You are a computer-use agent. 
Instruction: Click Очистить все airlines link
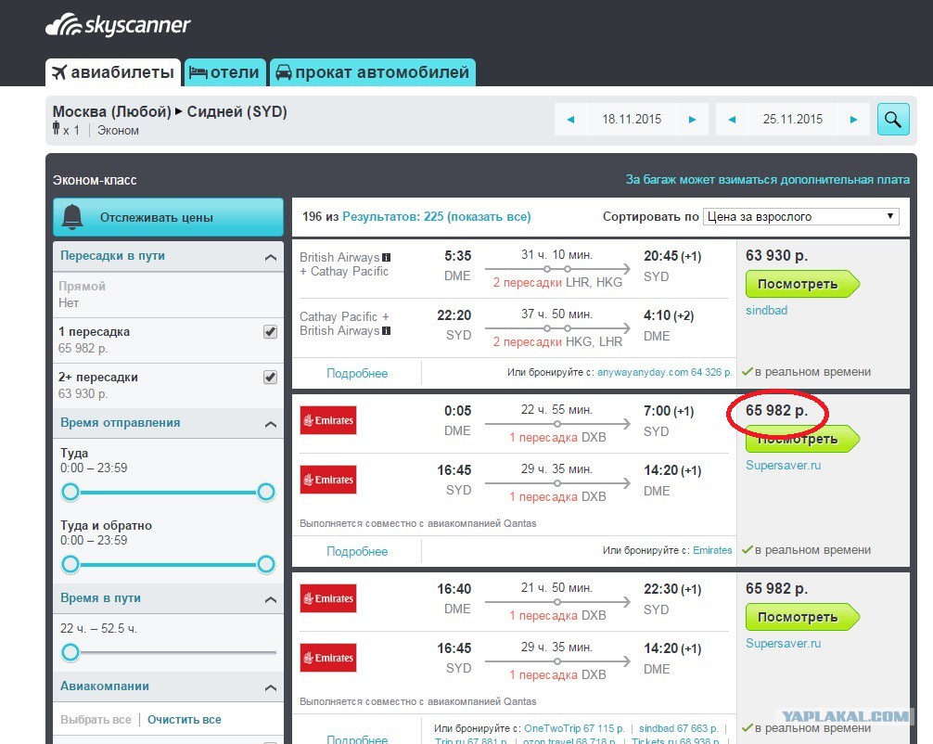coord(185,720)
